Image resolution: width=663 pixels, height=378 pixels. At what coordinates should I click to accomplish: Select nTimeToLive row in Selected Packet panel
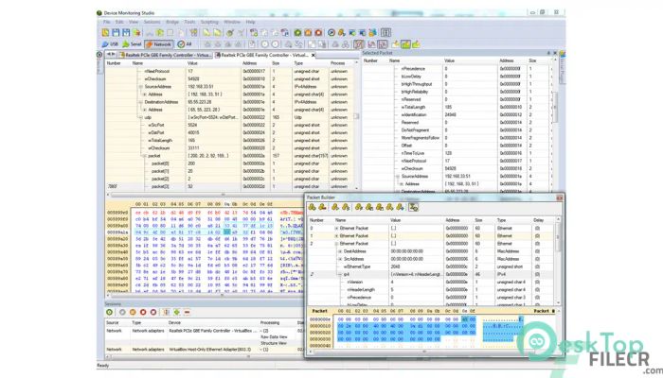[457, 153]
